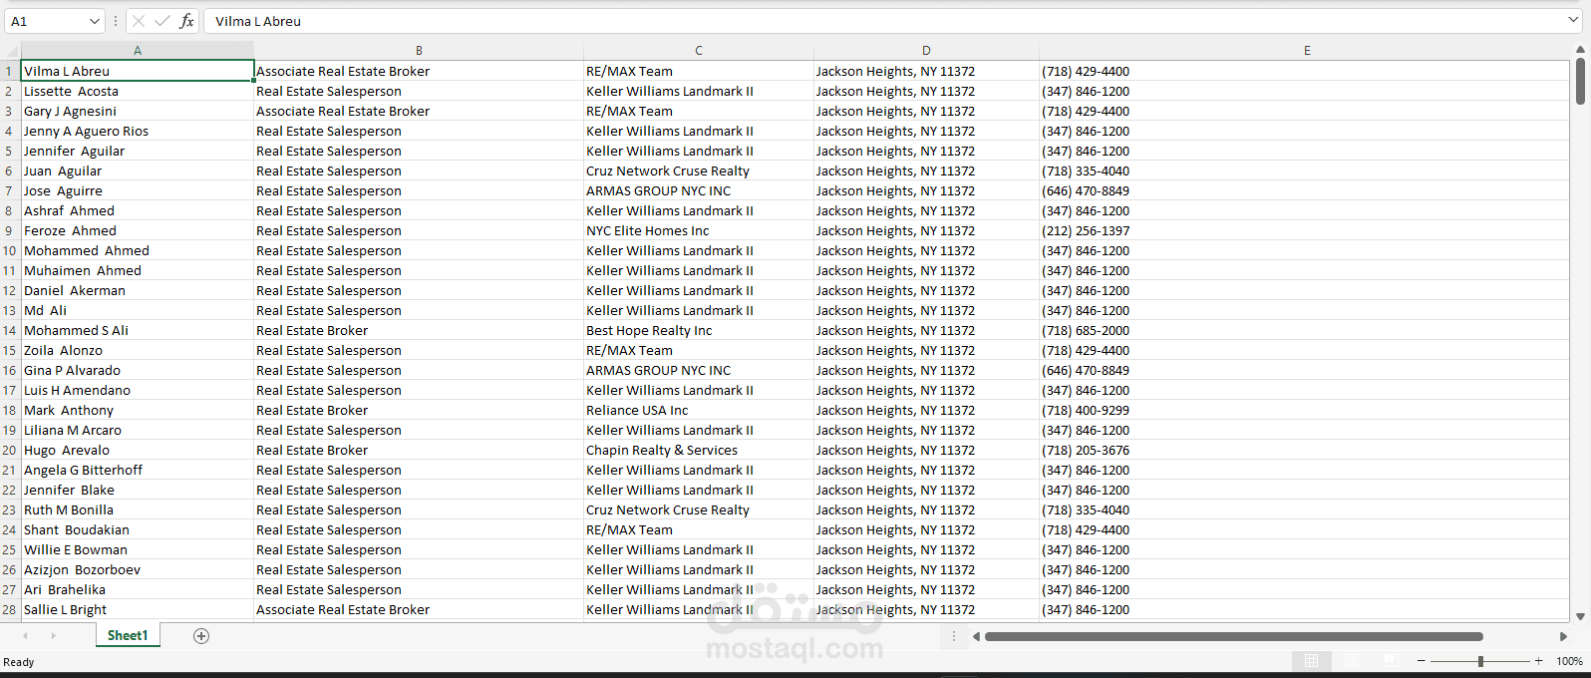Screen dimensions: 1591x678
Task: Click the Cancel X icon in formula bar
Action: coord(139,21)
